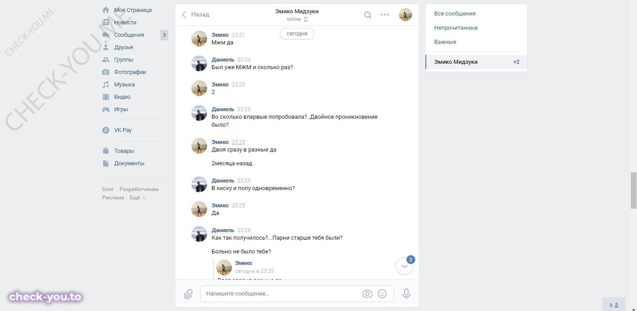Open the emoji smiley picker
637x311 pixels.
[x=382, y=294]
